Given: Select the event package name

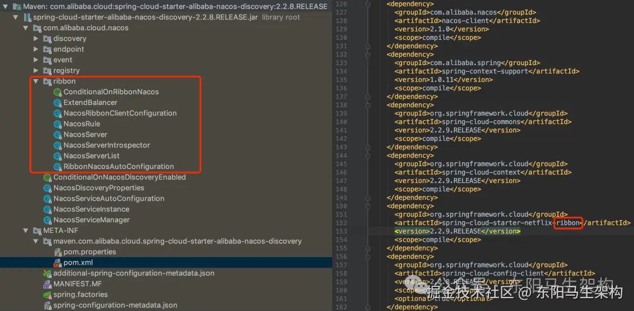Looking at the screenshot, I should [x=63, y=60].
